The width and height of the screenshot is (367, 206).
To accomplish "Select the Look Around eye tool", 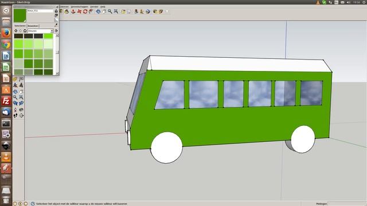I will (x=21, y=109).
